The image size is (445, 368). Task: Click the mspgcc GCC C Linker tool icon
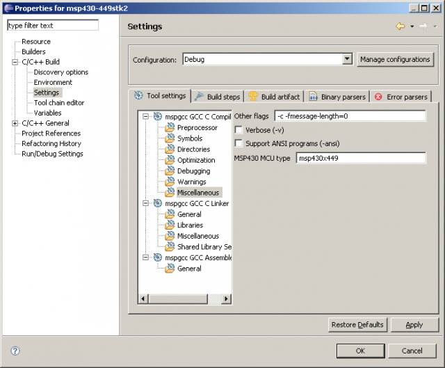pos(158,203)
